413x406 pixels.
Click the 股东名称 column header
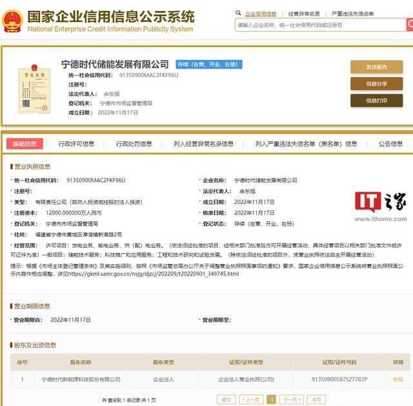click(81, 362)
